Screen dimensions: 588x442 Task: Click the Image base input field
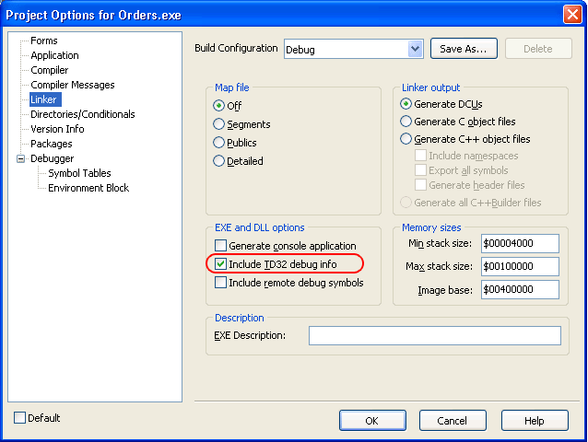coord(520,289)
